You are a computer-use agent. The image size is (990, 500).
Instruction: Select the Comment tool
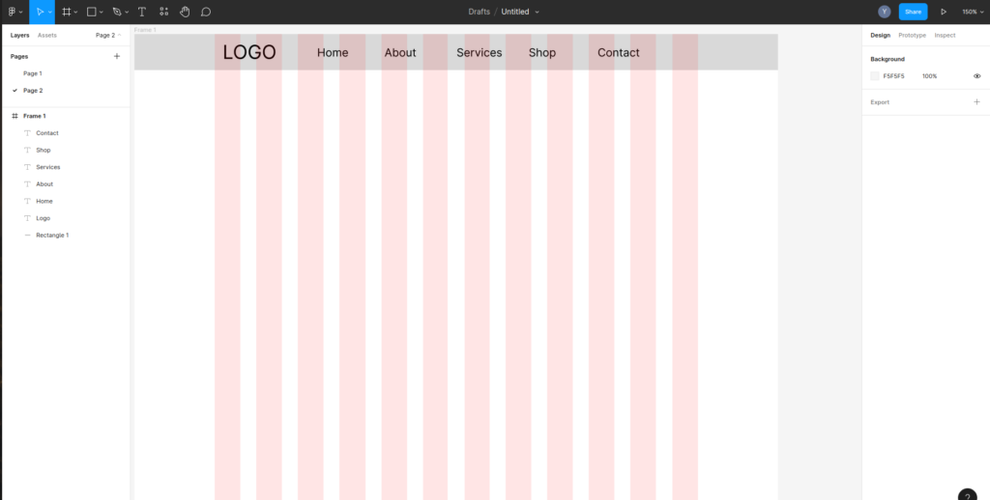coord(206,12)
